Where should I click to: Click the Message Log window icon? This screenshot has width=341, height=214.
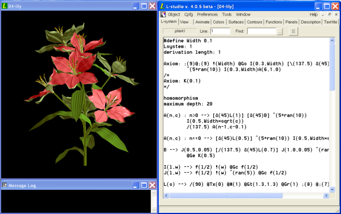coord(5,185)
